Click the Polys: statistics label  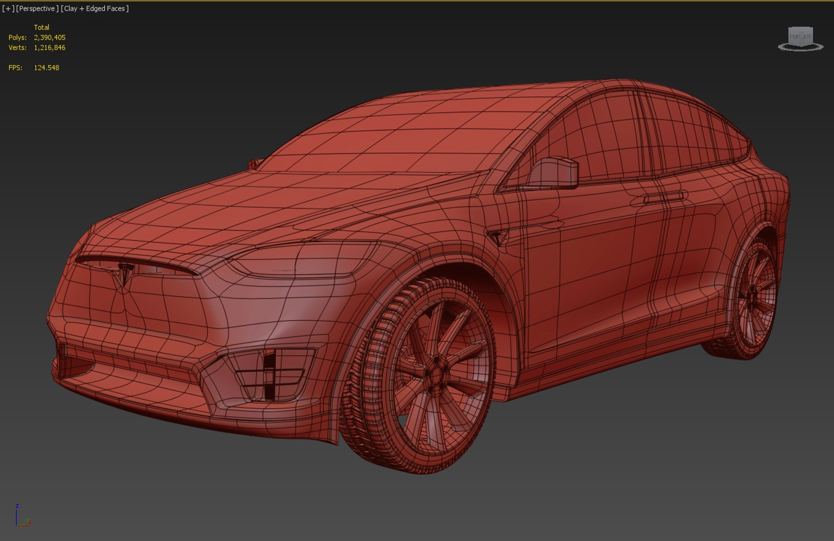18,38
